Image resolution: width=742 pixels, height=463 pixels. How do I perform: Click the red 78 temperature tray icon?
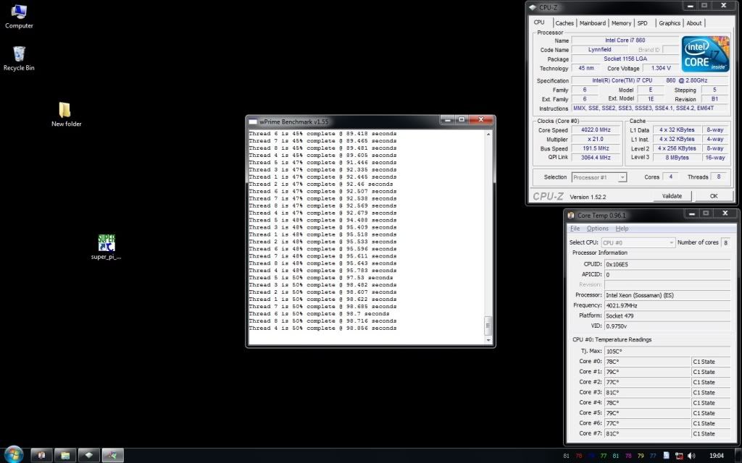click(579, 456)
